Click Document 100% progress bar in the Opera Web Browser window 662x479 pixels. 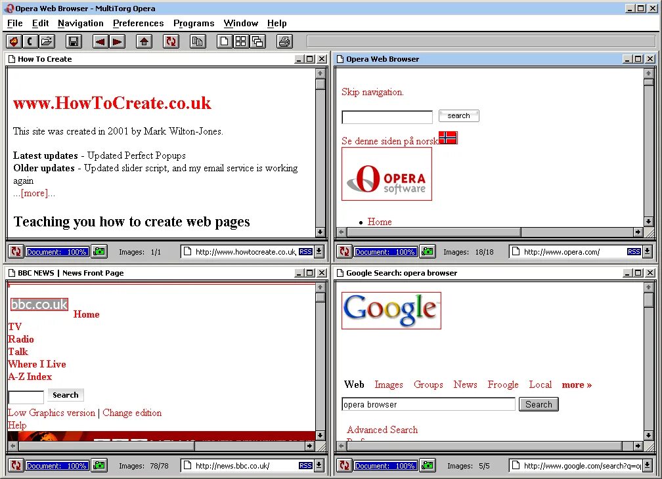pos(386,252)
